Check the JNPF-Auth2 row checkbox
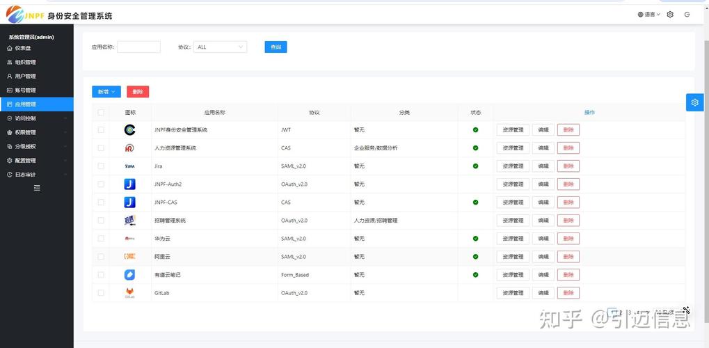709x348 pixels. [x=101, y=184]
